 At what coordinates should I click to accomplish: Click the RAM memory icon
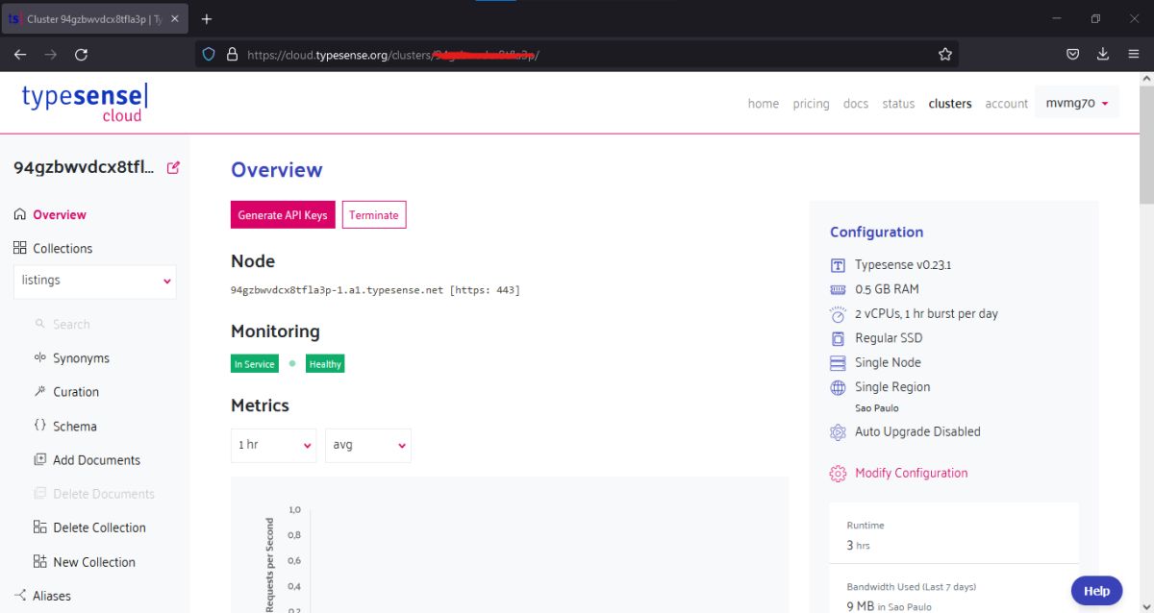click(838, 289)
